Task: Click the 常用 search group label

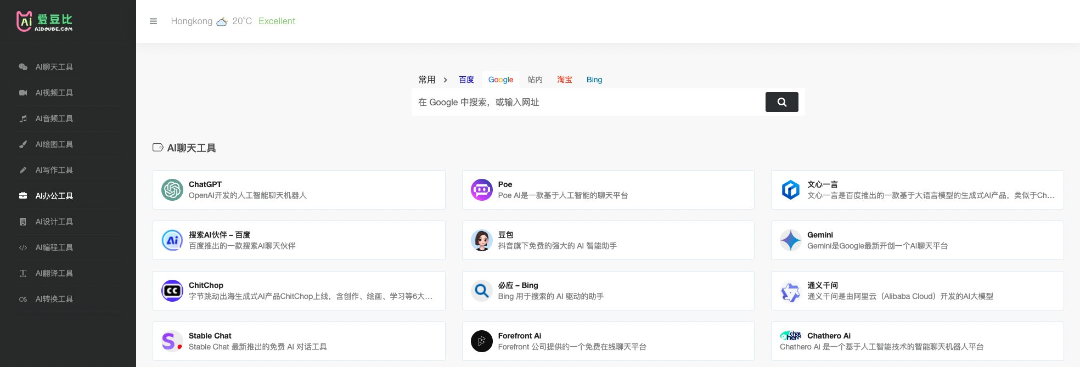Action: pos(427,80)
